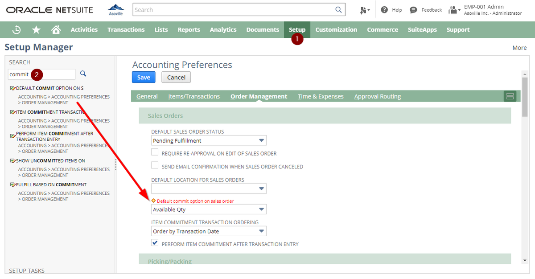Click the Home icon in navigation bar
The width and height of the screenshot is (535, 279).
coord(55,29)
